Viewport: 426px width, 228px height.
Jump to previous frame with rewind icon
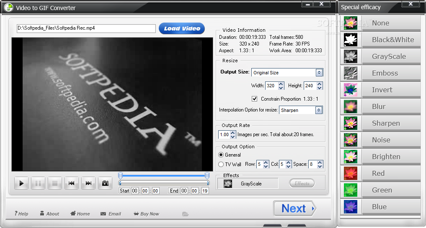72,183
